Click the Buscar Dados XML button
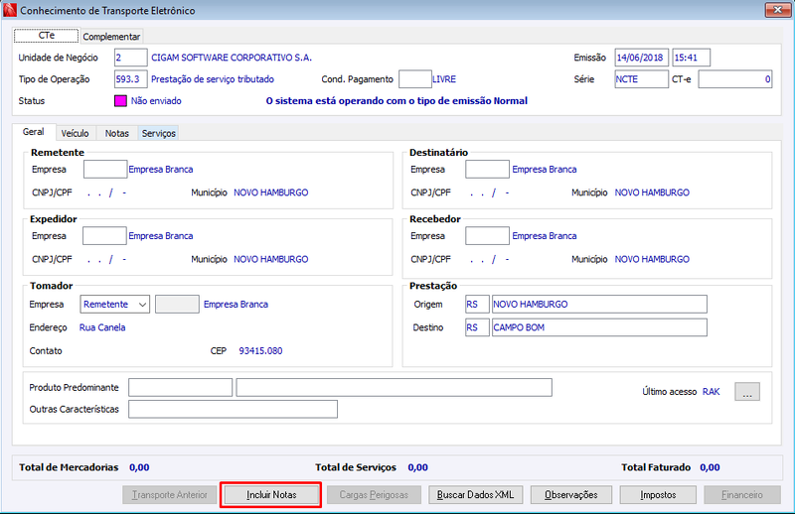Image resolution: width=795 pixels, height=514 pixels. pyautogui.click(x=476, y=495)
